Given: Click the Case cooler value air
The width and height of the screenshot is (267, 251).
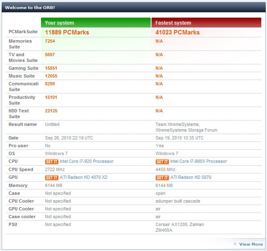Looking at the screenshot, I should (158, 217).
